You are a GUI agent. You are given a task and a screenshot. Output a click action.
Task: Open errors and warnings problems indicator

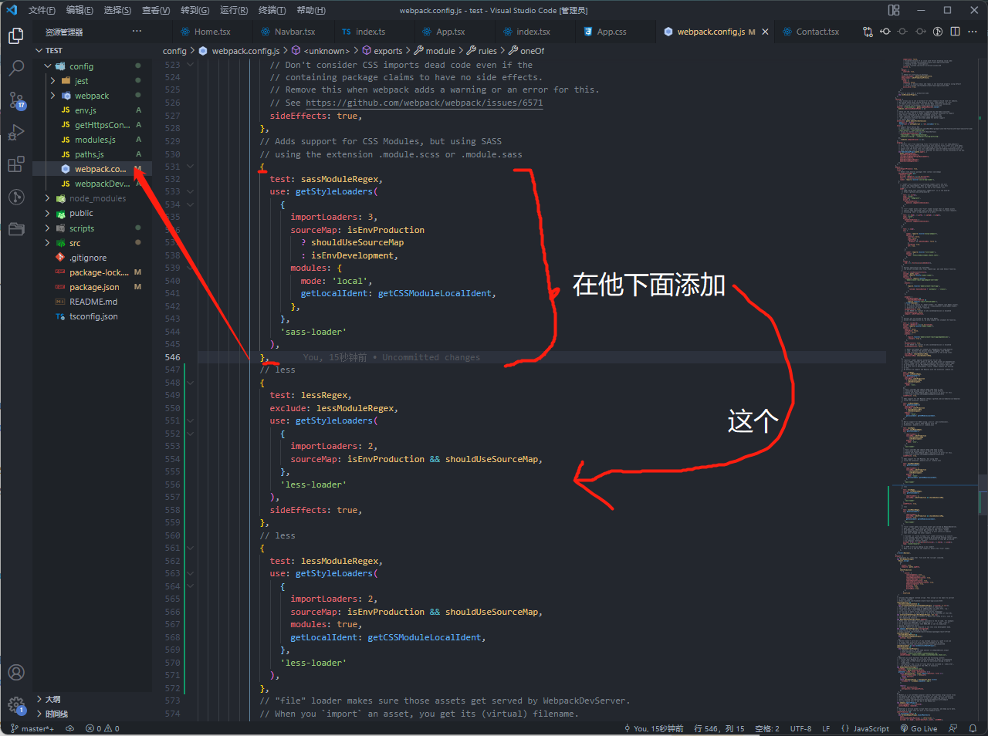pos(103,728)
